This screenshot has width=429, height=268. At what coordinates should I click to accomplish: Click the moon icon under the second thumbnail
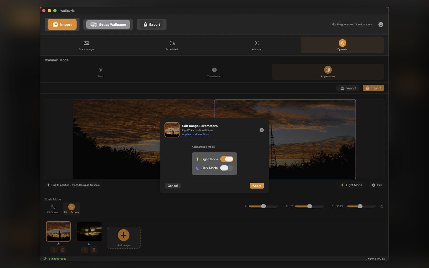(89, 244)
